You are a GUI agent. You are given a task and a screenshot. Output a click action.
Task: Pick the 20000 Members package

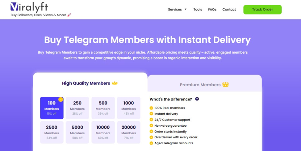(x=129, y=132)
